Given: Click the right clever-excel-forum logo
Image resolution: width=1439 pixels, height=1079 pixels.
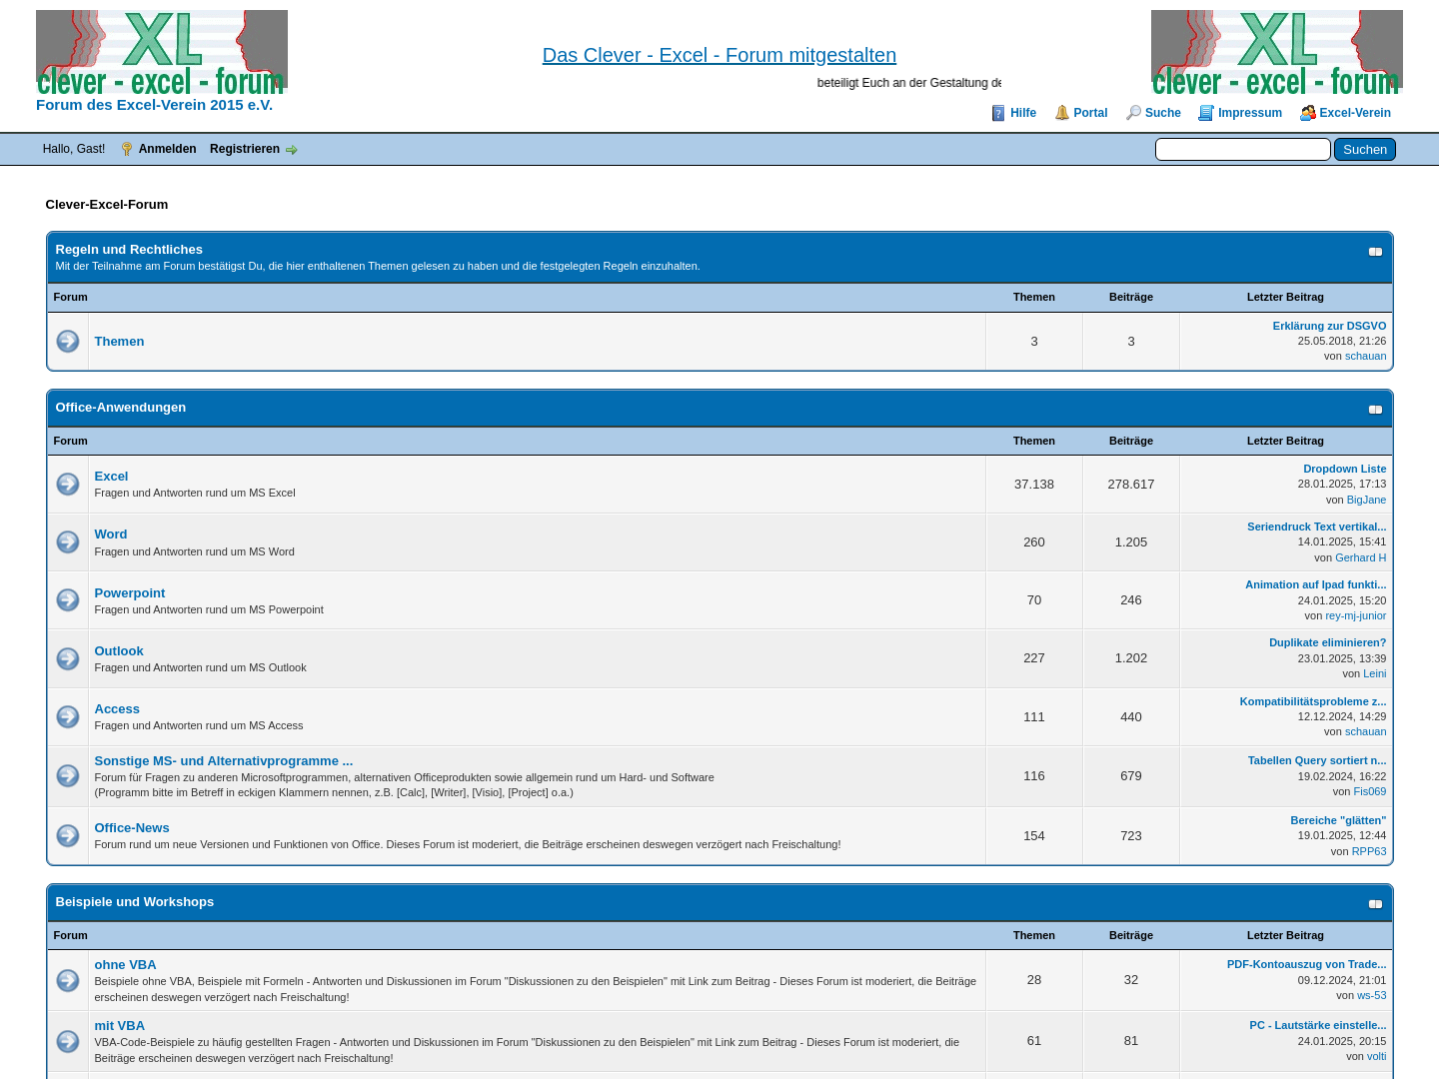Looking at the screenshot, I should pos(1277,52).
